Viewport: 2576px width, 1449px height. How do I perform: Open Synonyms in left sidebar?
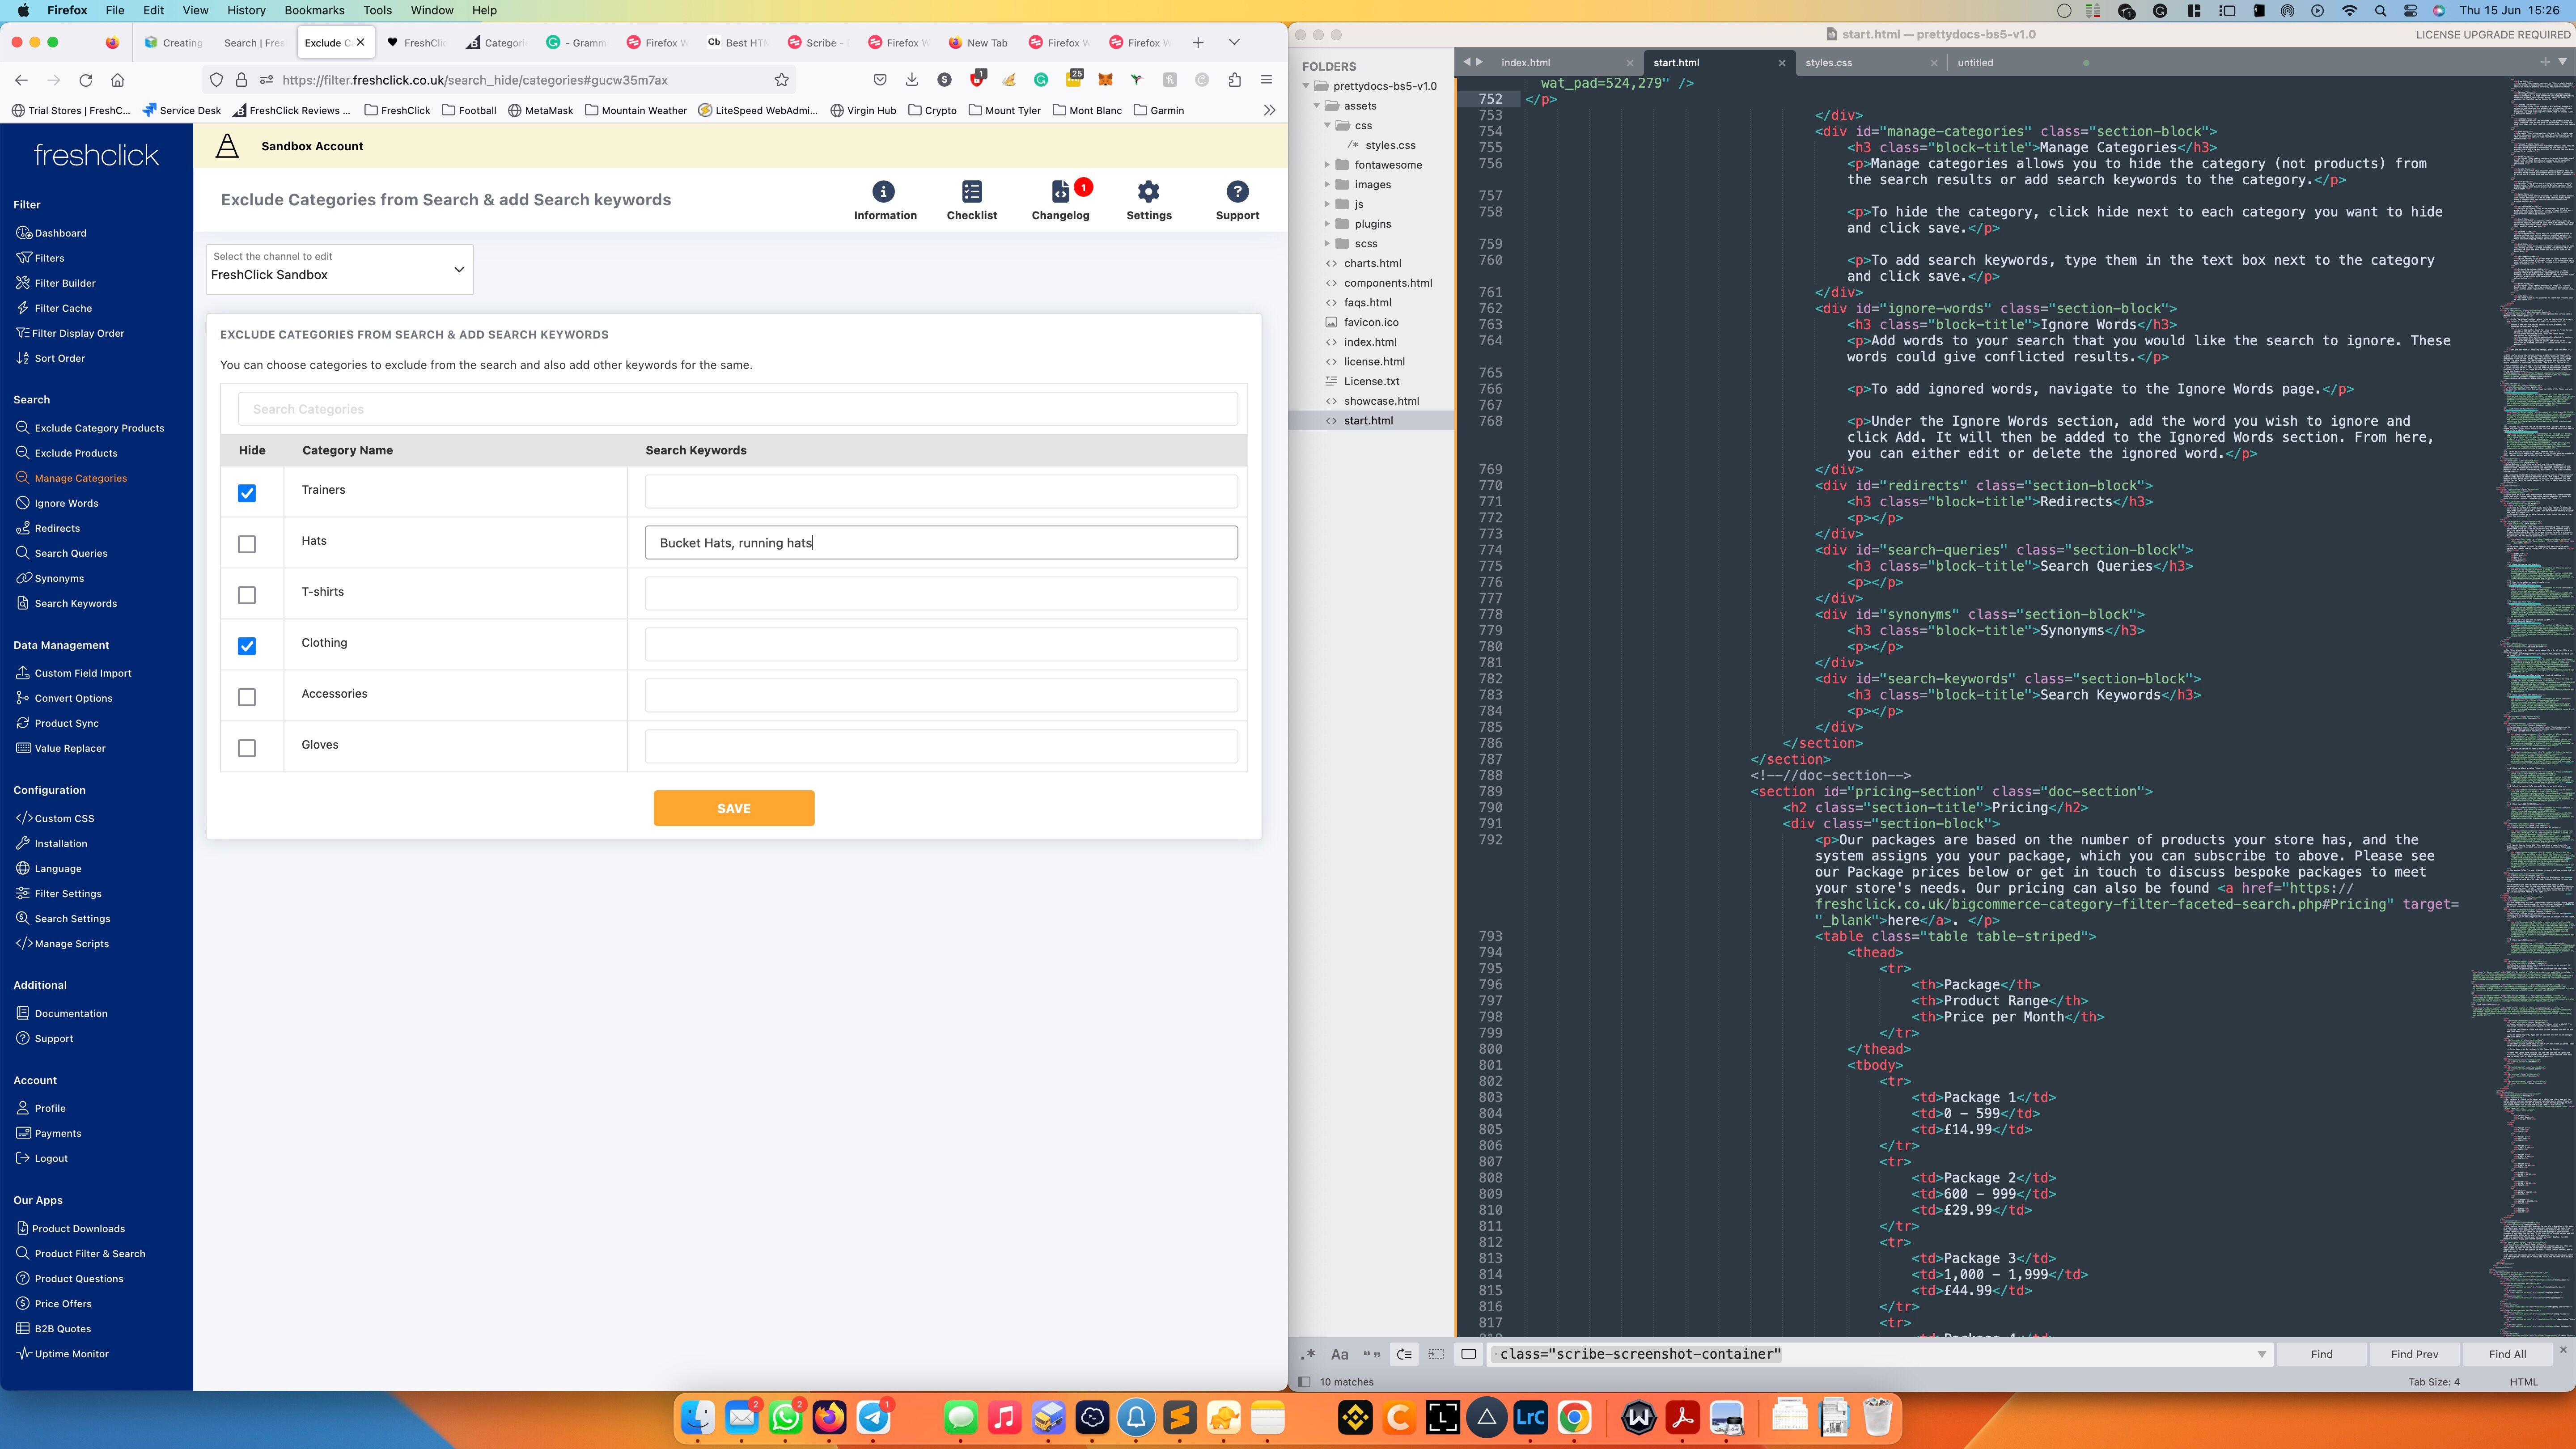pyautogui.click(x=59, y=578)
